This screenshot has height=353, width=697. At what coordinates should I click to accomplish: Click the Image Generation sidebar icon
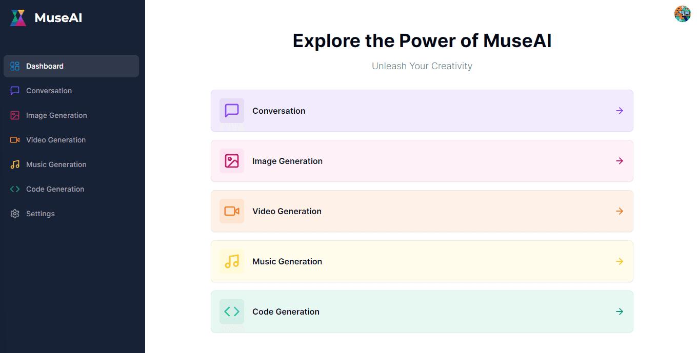click(x=15, y=115)
